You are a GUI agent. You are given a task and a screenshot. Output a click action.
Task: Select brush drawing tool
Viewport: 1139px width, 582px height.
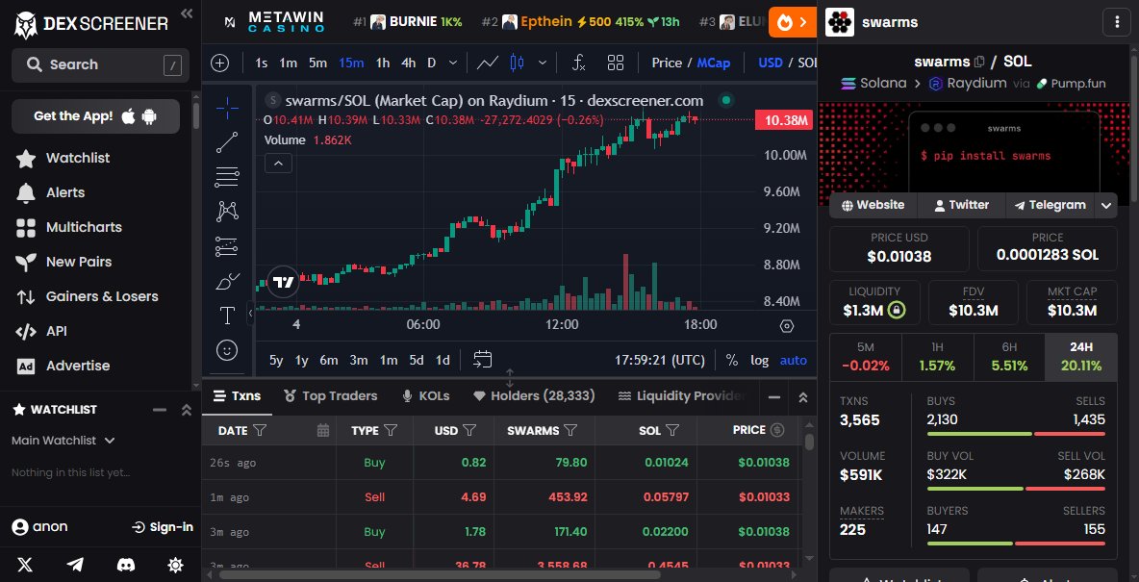pos(227,281)
